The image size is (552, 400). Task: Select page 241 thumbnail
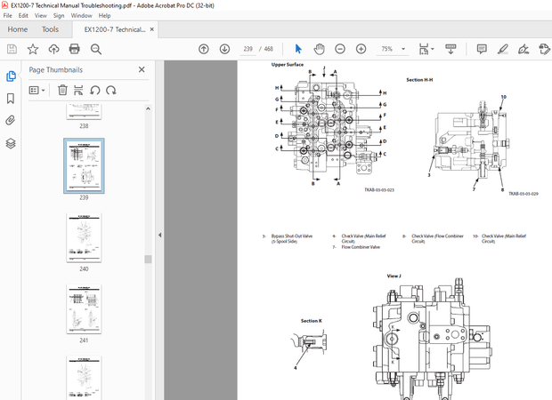coord(84,309)
